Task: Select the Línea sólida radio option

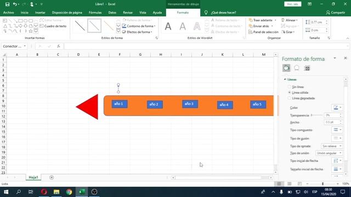Action: [x=289, y=92]
